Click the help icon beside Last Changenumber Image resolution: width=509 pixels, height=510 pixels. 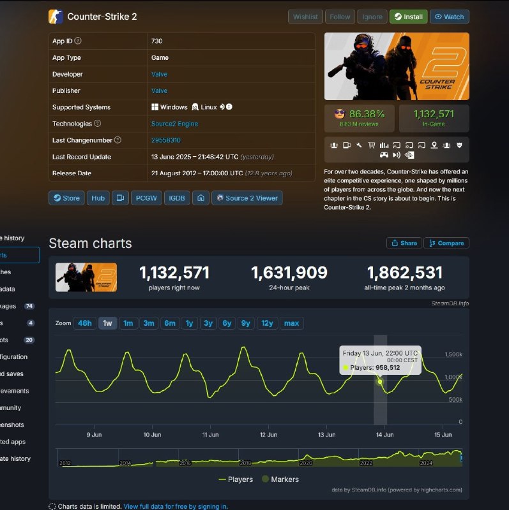click(118, 140)
